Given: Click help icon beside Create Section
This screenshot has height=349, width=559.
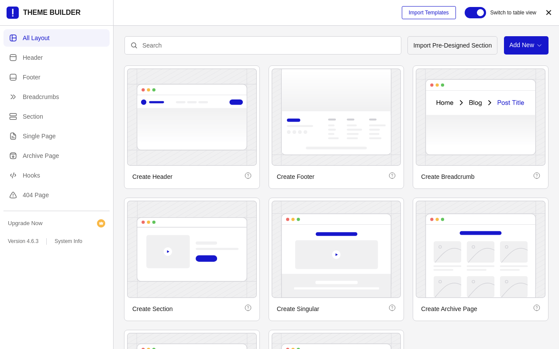Looking at the screenshot, I should pos(248,308).
